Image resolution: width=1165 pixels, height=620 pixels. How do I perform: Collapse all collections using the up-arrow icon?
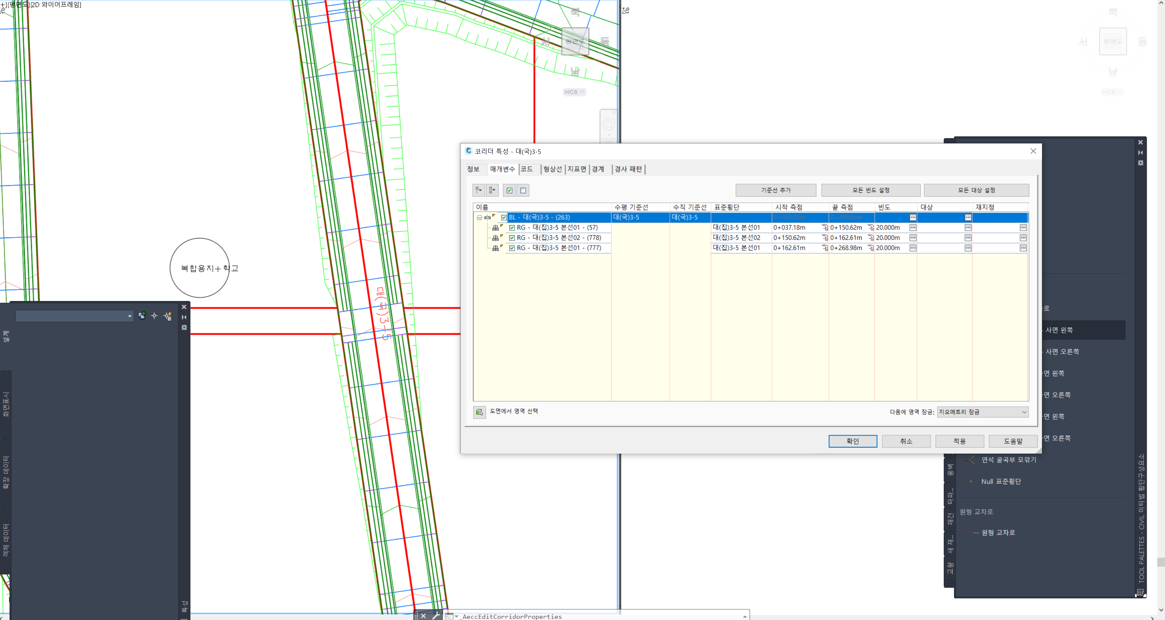pos(492,190)
